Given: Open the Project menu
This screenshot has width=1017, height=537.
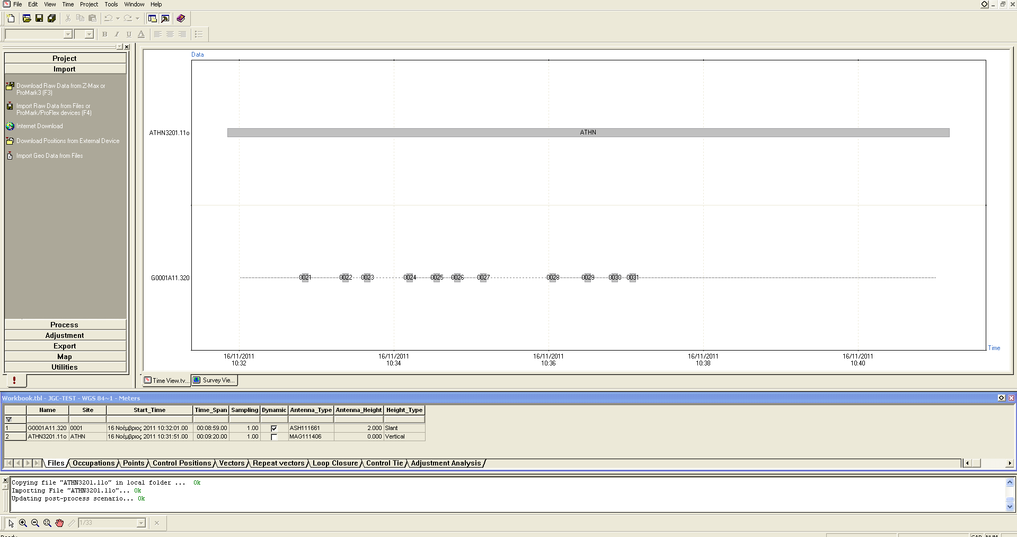Looking at the screenshot, I should tap(89, 4).
